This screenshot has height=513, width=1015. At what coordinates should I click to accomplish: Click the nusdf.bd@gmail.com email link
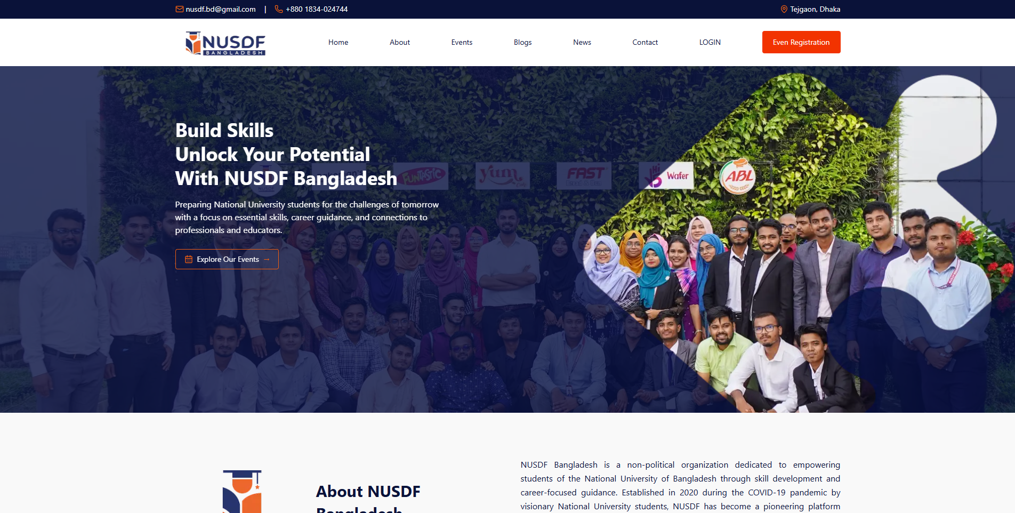[x=221, y=9]
